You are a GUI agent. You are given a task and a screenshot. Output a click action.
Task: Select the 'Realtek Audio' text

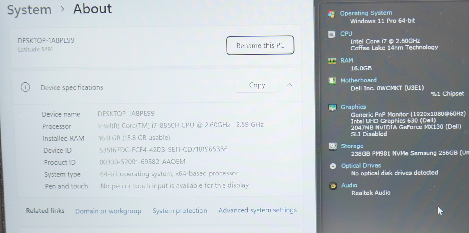pos(371,193)
